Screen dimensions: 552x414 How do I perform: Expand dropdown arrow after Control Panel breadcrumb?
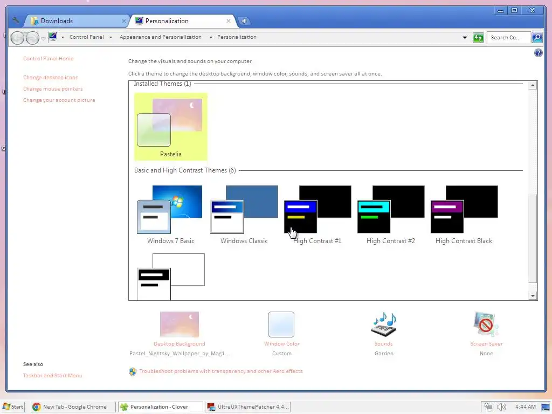(x=111, y=37)
